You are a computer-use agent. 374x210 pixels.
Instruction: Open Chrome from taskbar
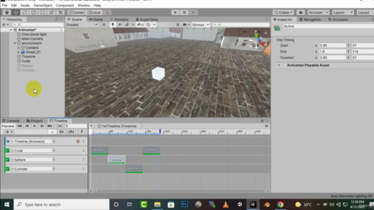[280, 205]
